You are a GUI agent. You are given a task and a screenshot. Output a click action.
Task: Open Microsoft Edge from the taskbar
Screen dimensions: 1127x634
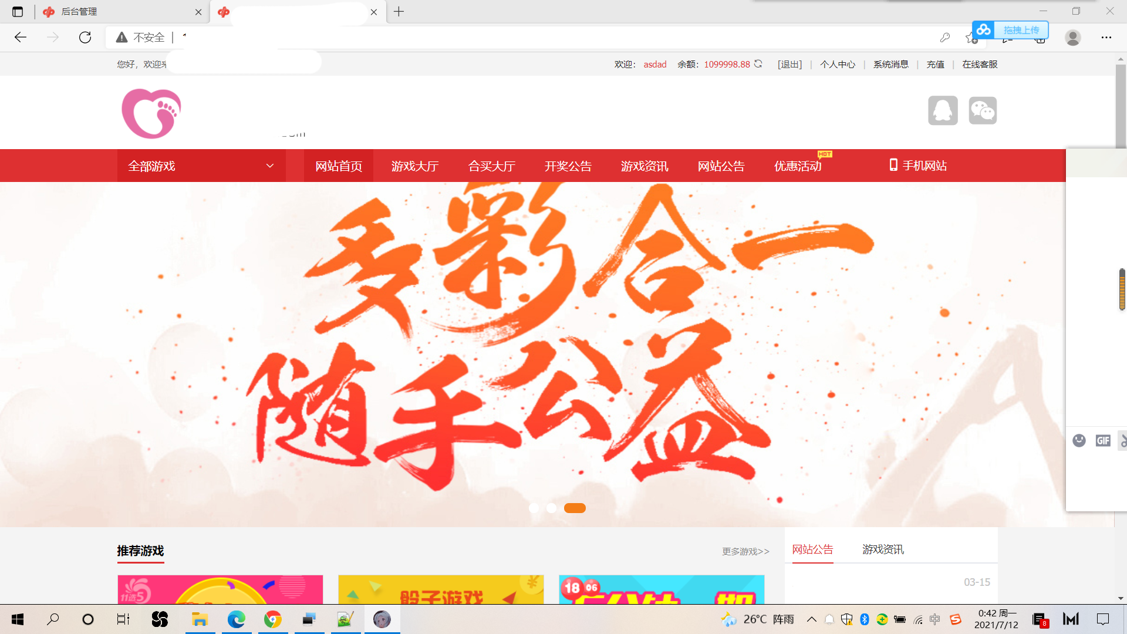[237, 619]
